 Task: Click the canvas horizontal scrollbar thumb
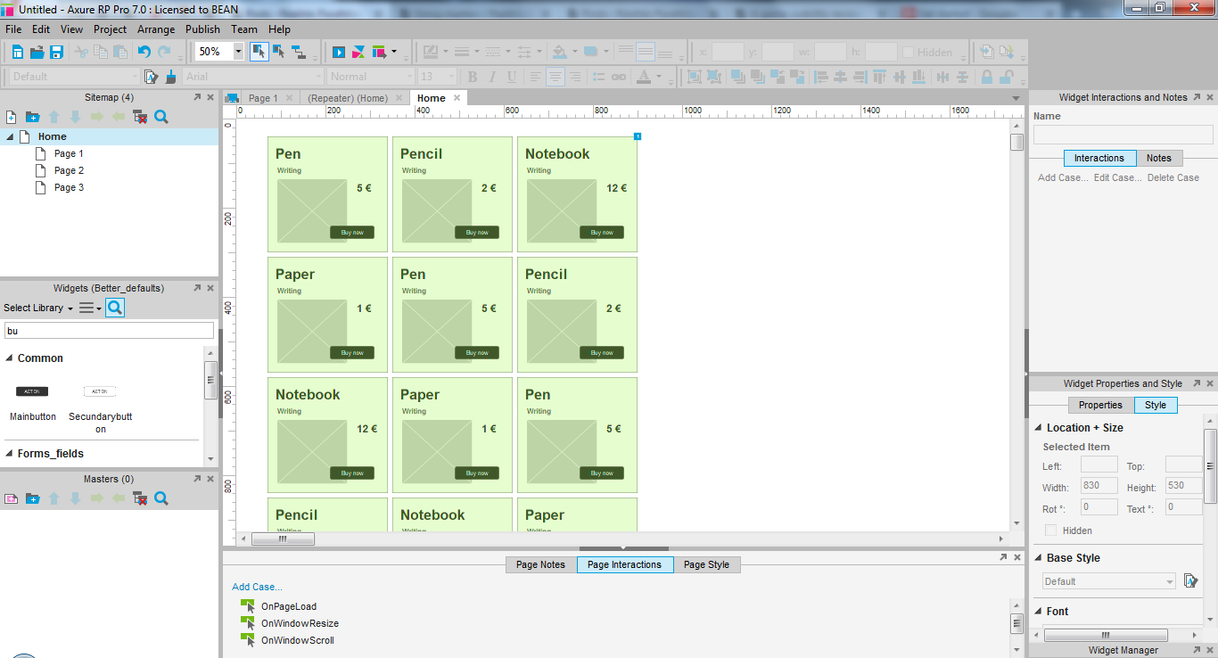[283, 539]
